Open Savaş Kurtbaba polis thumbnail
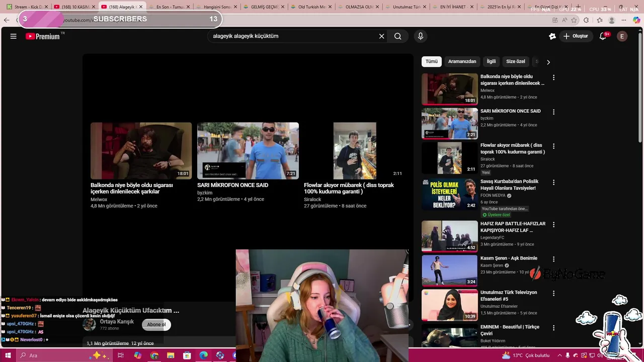644x362 pixels. (x=450, y=194)
